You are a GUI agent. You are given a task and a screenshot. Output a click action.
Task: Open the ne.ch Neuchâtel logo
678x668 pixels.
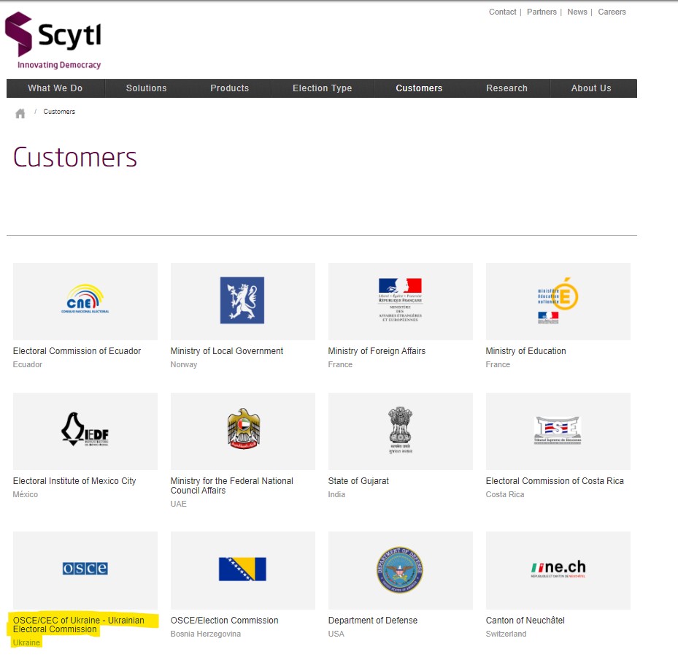click(558, 570)
